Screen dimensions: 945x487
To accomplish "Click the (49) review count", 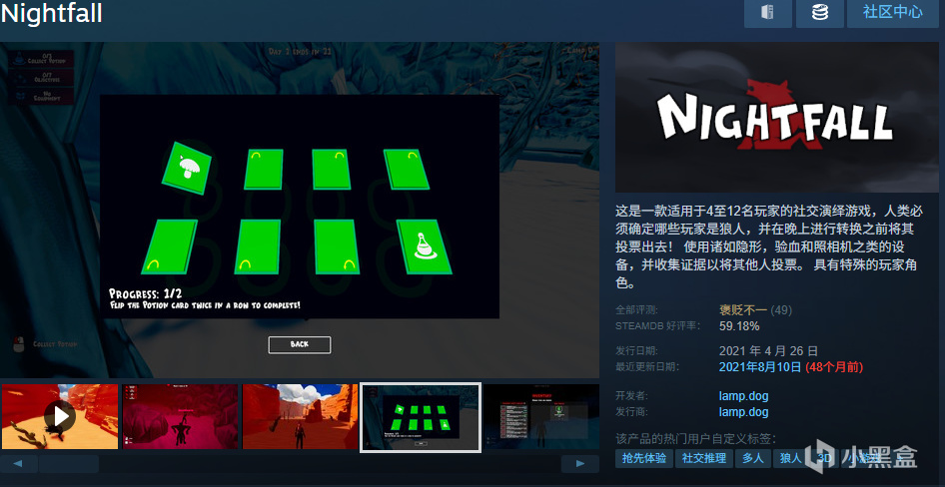I will (781, 310).
